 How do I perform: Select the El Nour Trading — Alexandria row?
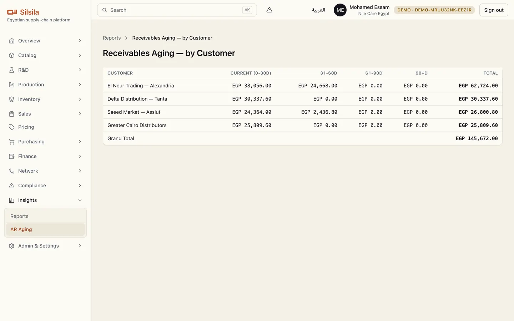click(303, 86)
